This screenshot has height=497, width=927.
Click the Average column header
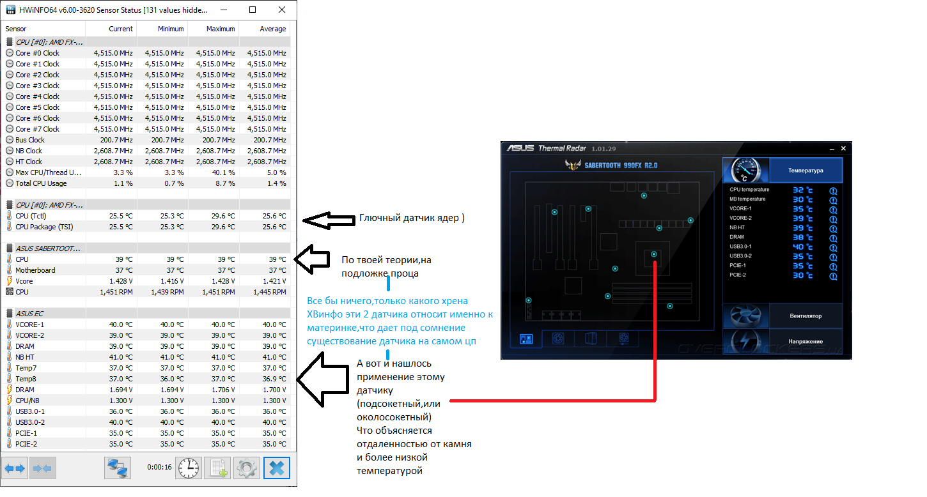click(x=264, y=29)
